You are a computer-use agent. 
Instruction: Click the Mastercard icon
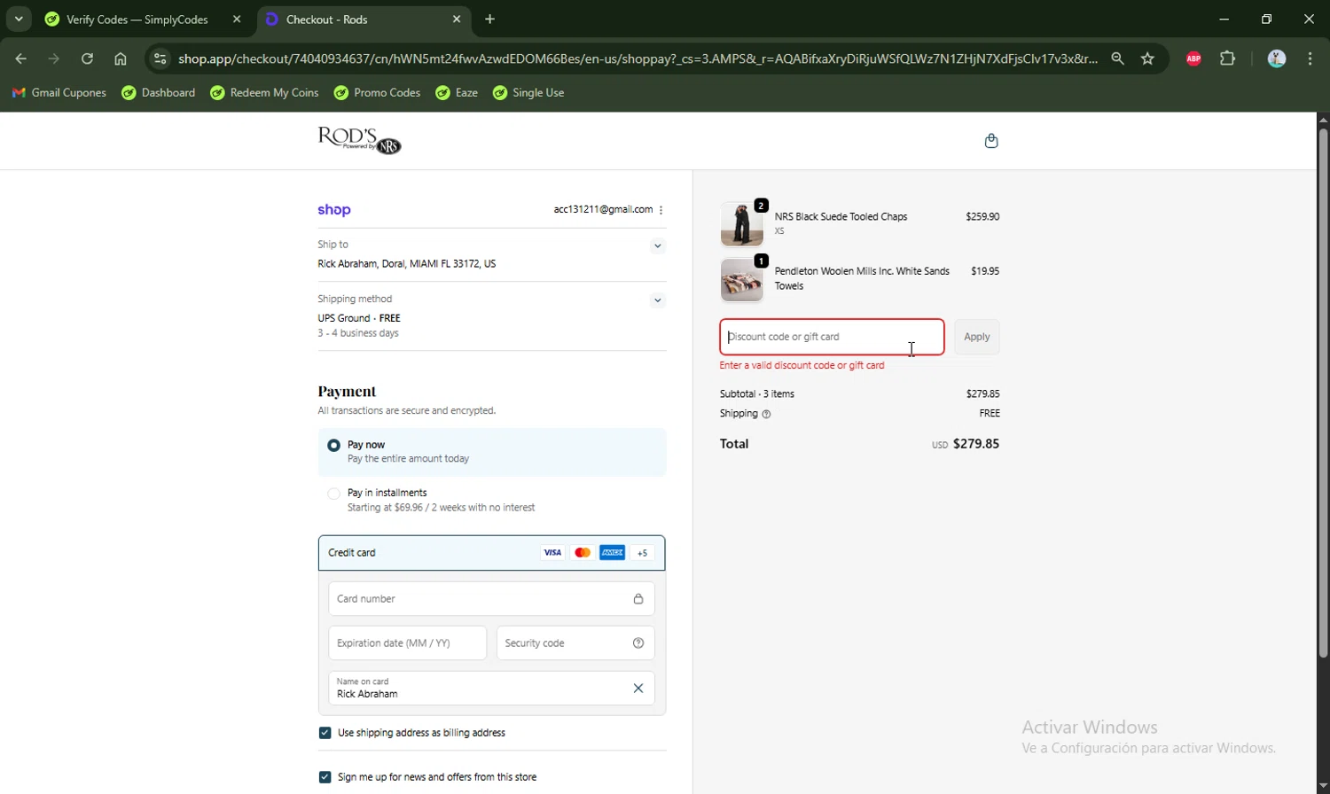tap(583, 553)
